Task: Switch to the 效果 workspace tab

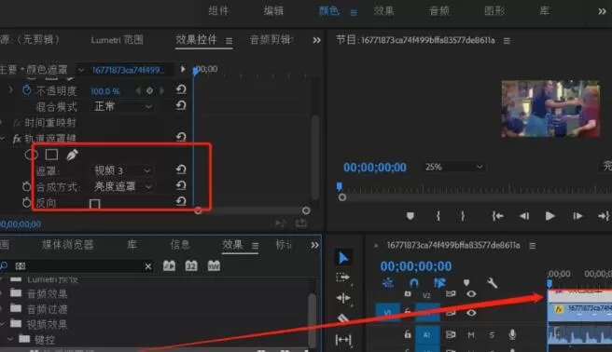Action: click(x=383, y=11)
